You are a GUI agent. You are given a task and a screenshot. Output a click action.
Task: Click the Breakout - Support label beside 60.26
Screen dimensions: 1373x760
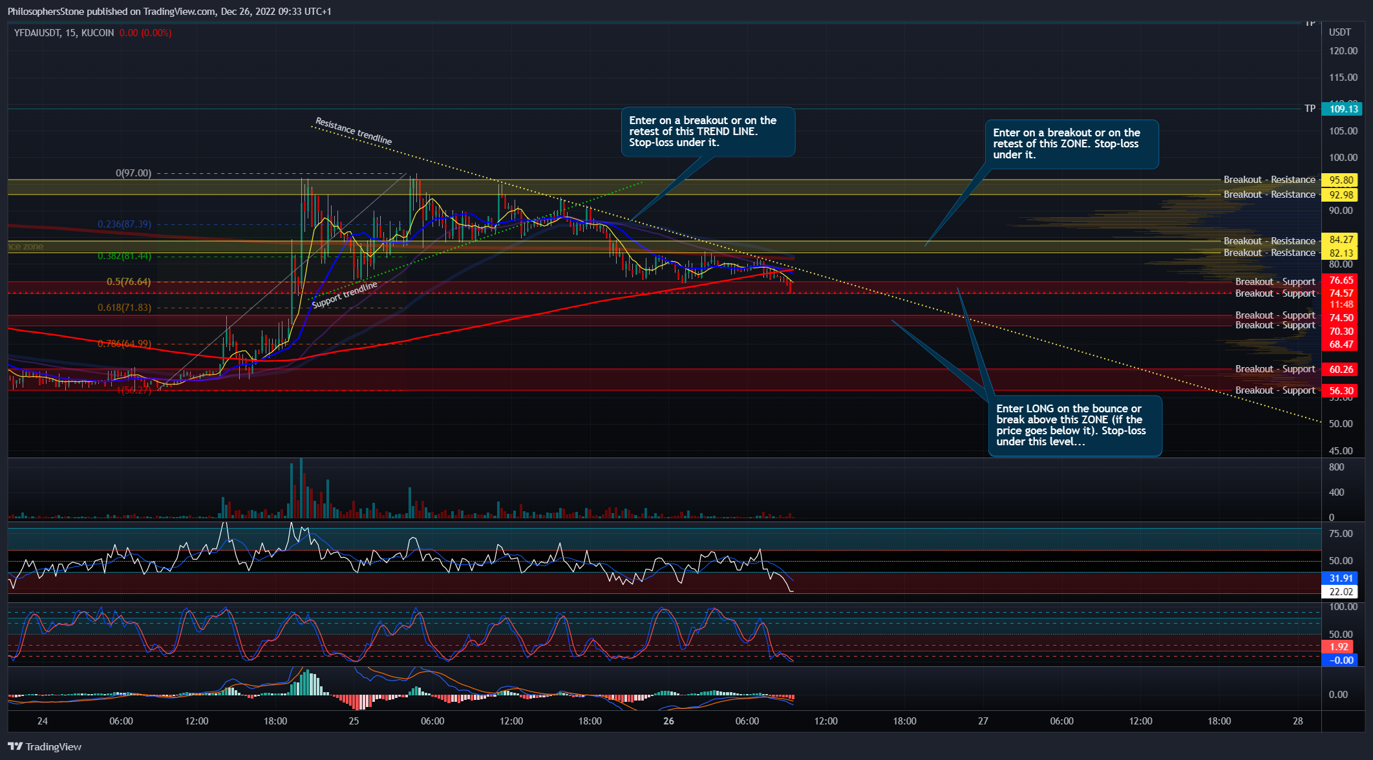1275,369
